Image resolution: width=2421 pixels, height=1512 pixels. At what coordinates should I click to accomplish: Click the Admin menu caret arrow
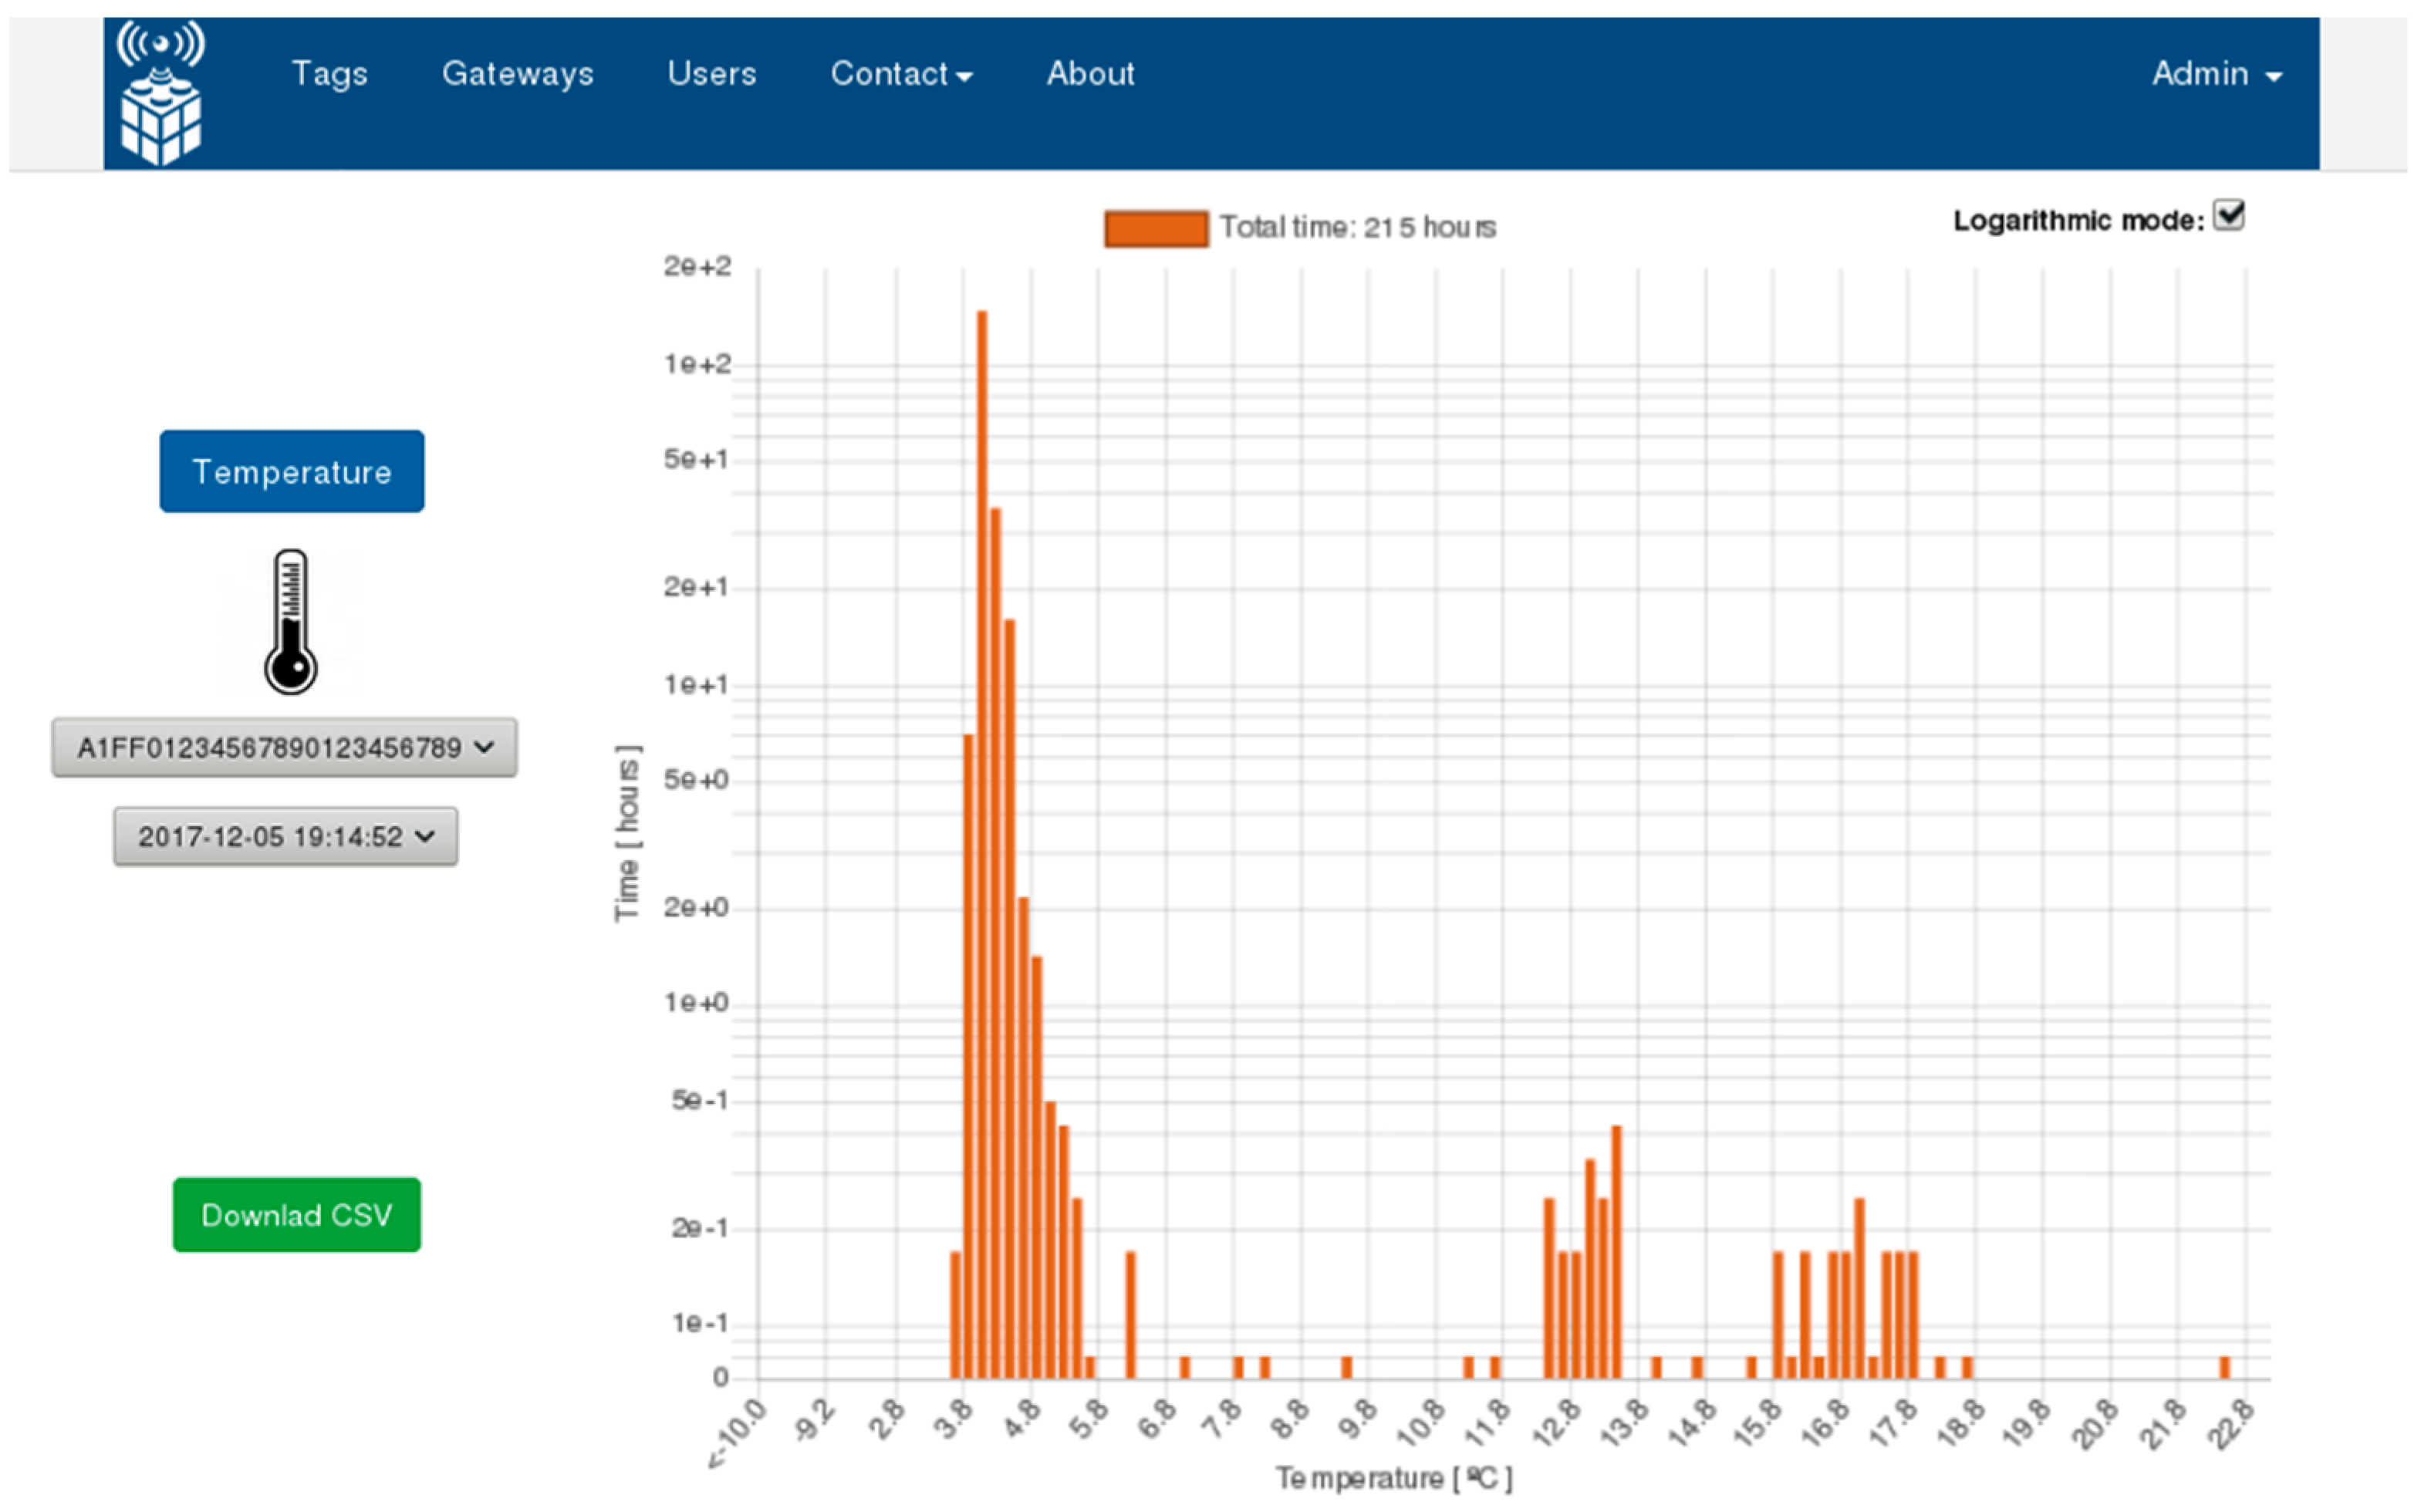(x=2274, y=77)
